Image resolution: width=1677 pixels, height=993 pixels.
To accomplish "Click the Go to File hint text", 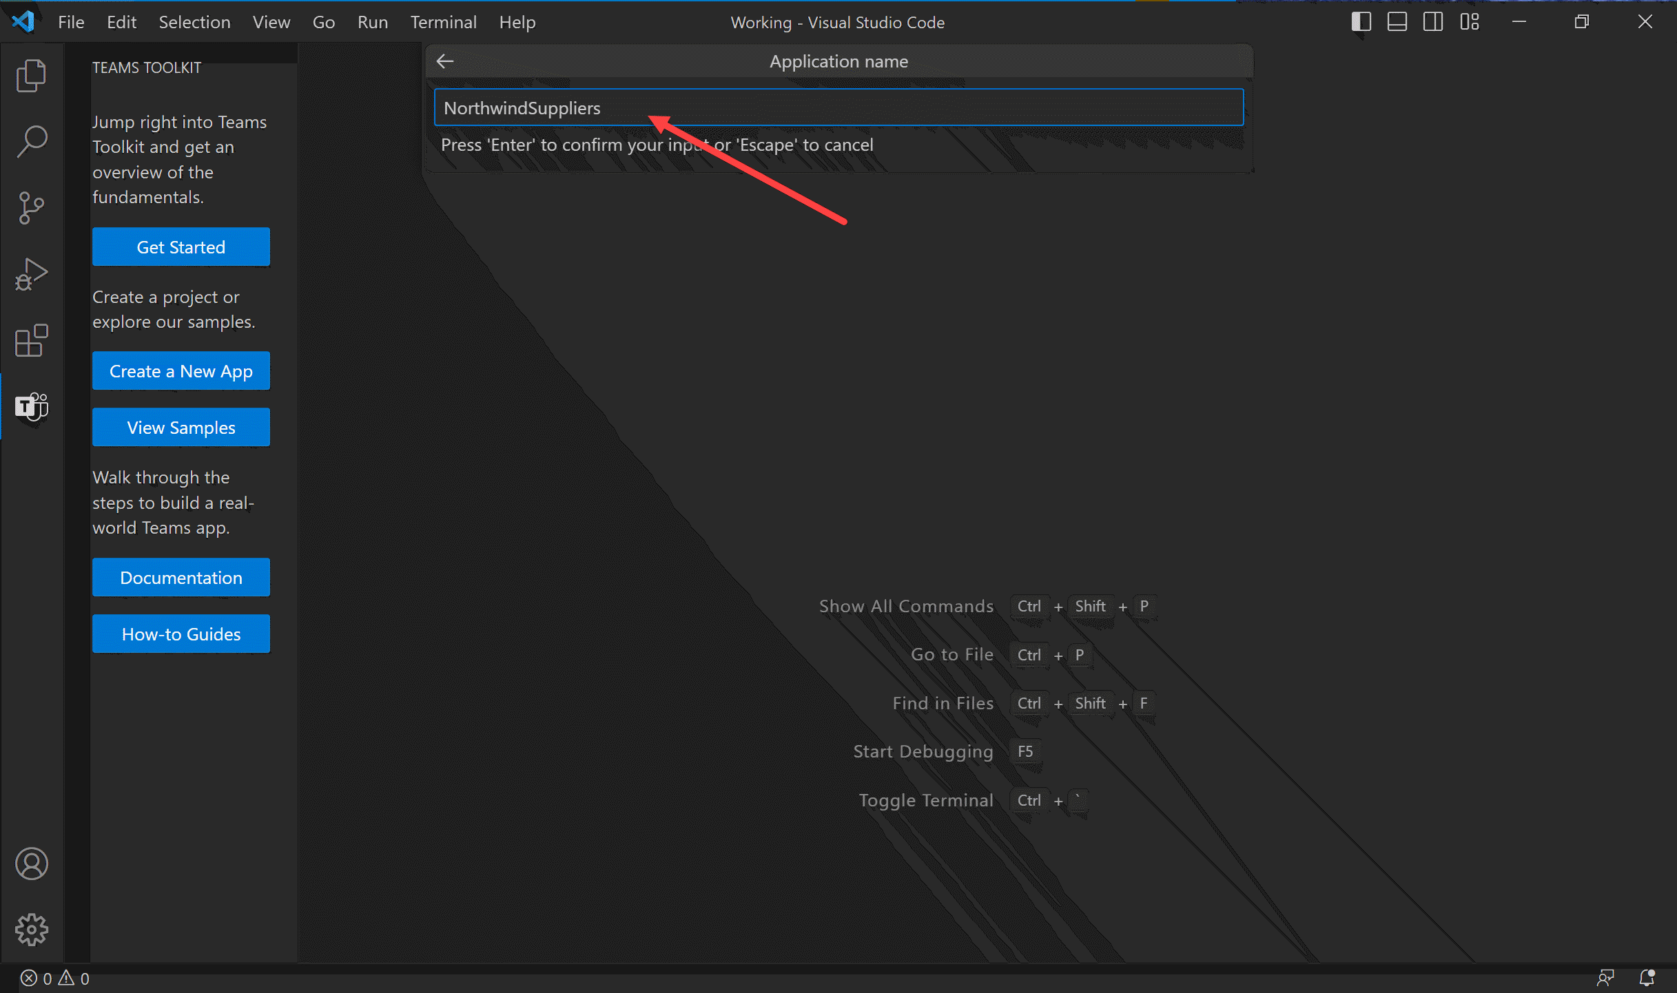I will 952,654.
